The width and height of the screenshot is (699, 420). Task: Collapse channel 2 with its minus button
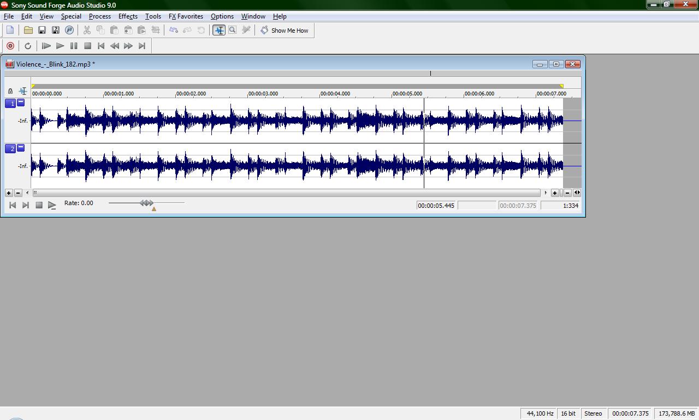21,147
